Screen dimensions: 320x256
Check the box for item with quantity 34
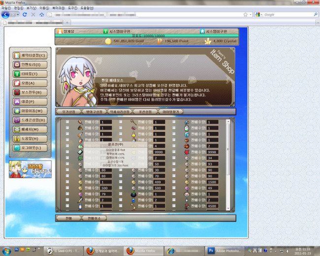(174, 158)
